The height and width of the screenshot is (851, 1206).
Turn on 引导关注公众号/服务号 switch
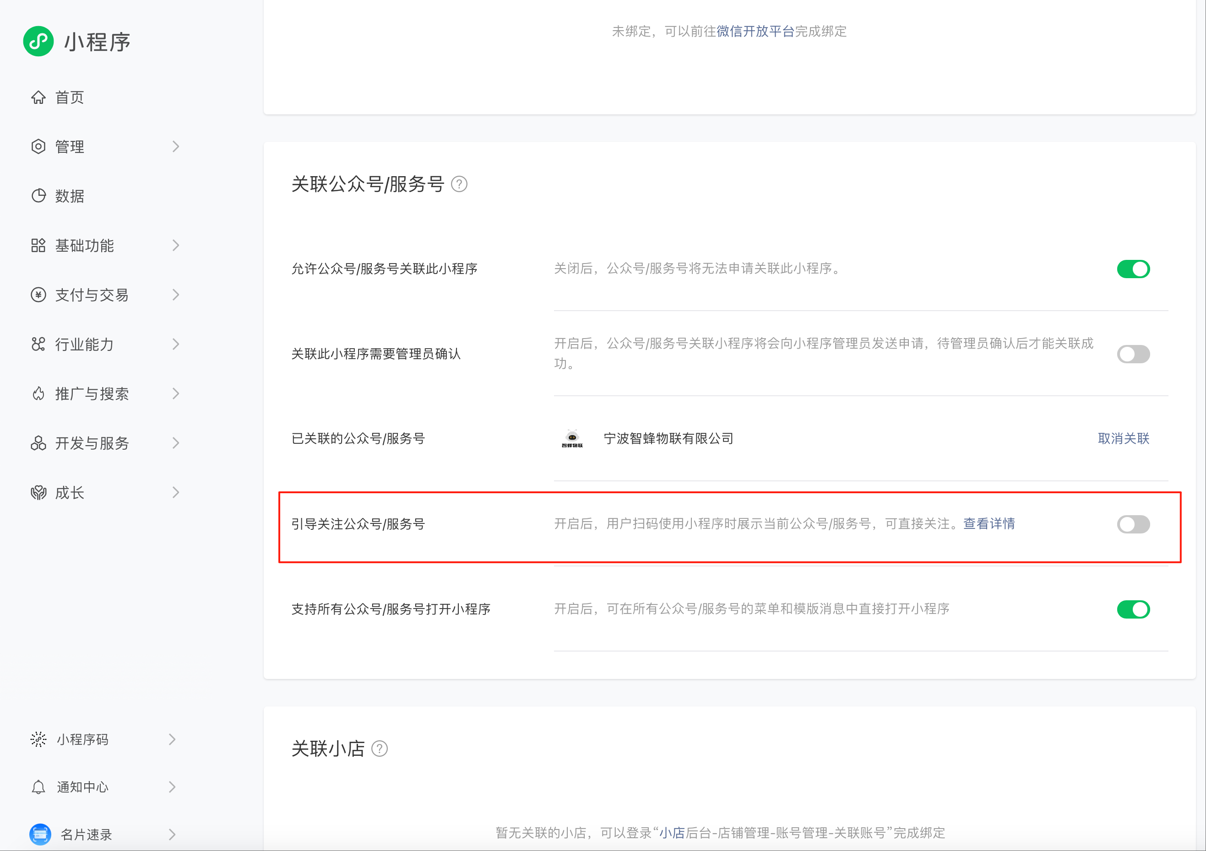click(x=1133, y=524)
